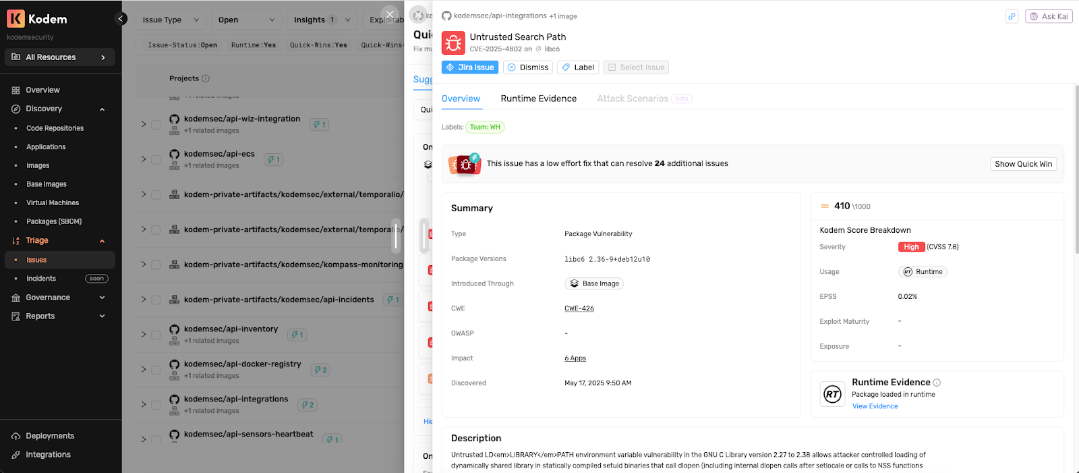Click the Runtime:Yes filter chip

coord(254,45)
